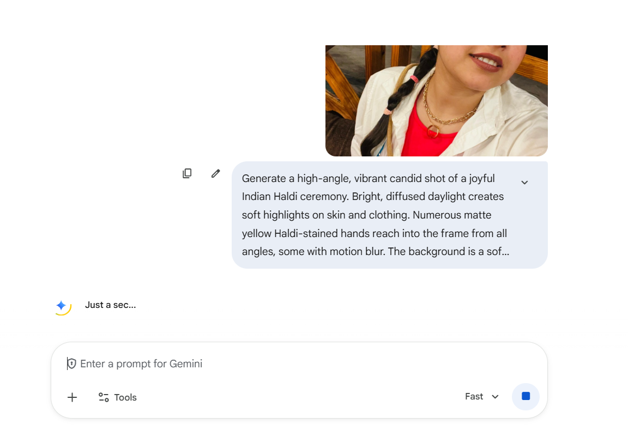Click the Just a sec status text
Viewport: 628px width, 430px height.
coord(110,305)
